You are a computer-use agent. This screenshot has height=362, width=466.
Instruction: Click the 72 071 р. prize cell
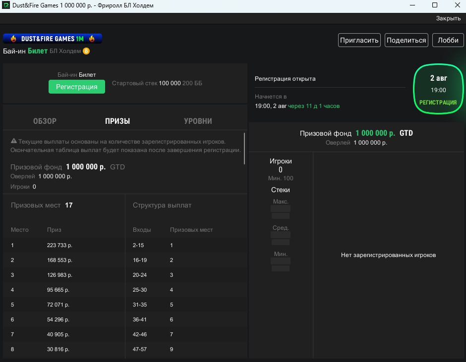(58, 305)
